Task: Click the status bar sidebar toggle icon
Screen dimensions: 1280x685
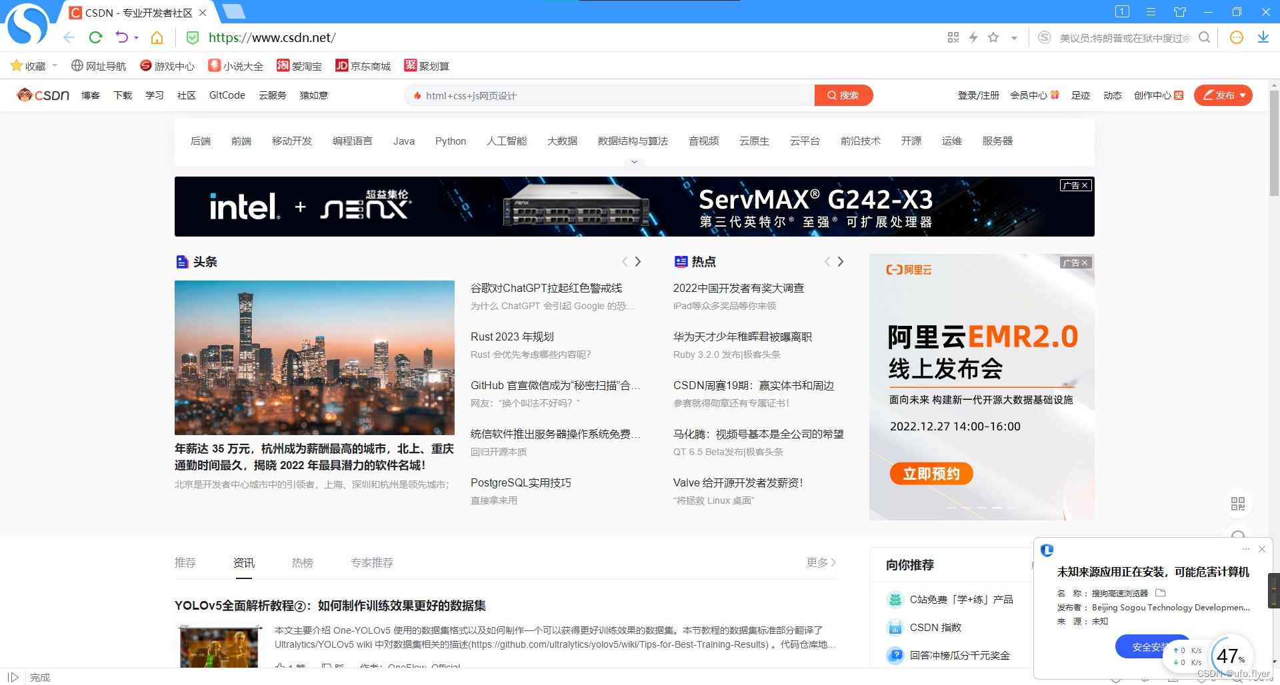Action: click(13, 677)
